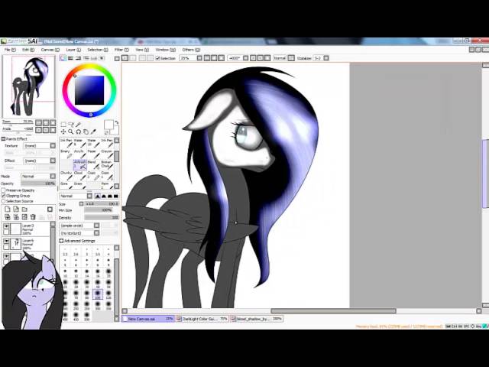Choose the Airbrush brush tool
The width and height of the screenshot is (489, 367).
click(79, 165)
